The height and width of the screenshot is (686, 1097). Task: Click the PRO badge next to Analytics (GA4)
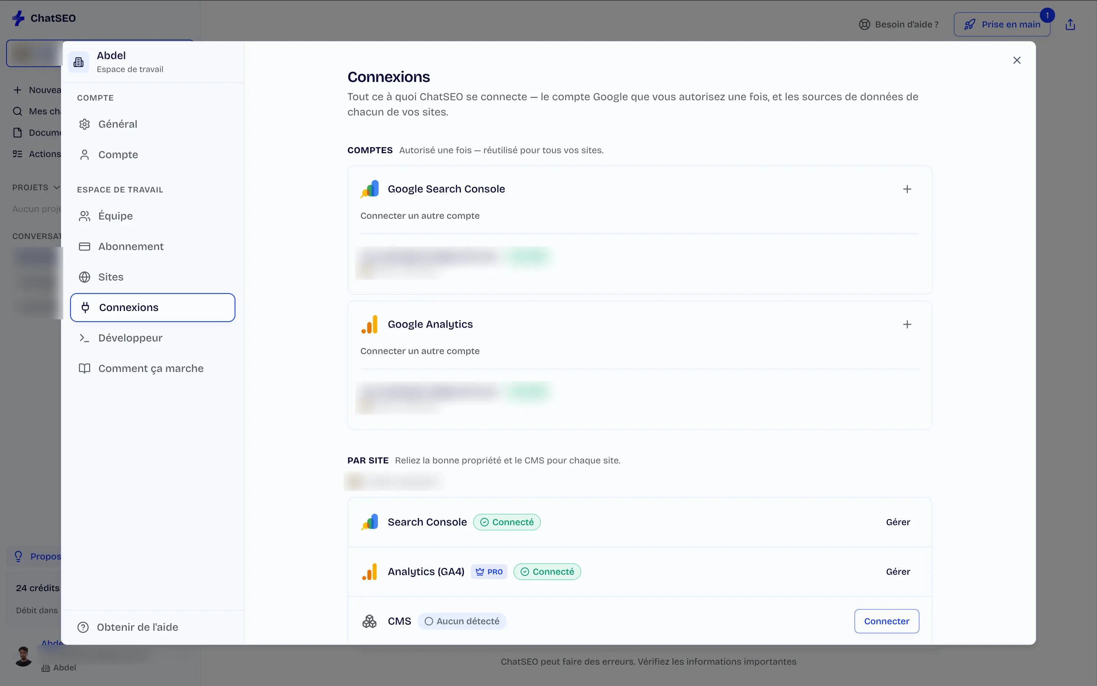click(x=489, y=572)
